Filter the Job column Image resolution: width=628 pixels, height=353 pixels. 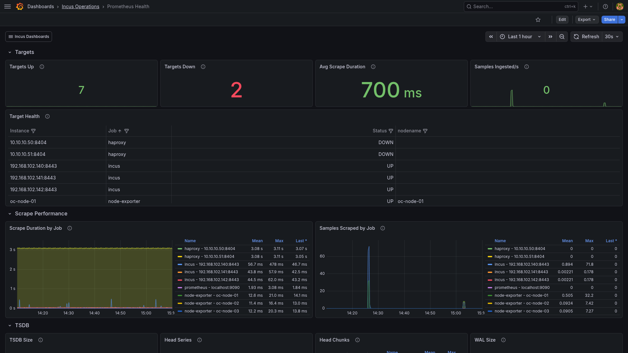[x=127, y=131]
